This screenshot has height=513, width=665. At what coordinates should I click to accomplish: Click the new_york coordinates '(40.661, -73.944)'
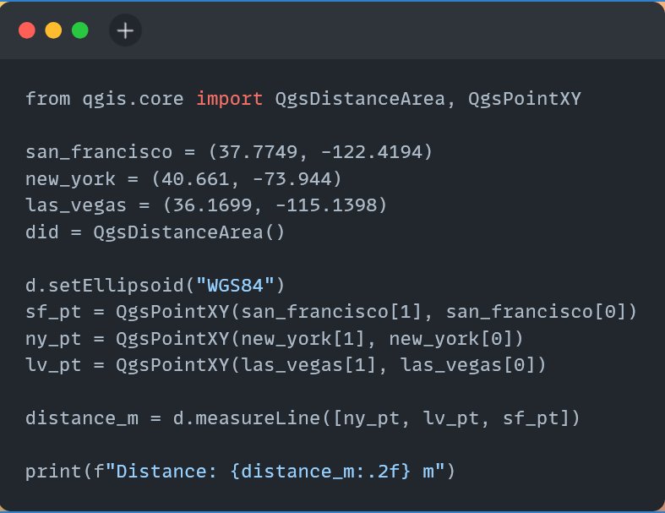tap(247, 178)
